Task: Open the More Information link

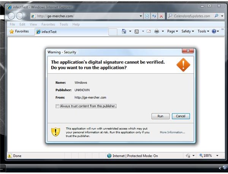Action: 173,132
